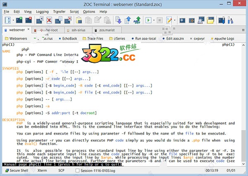Image resolution: width=248 pixels, height=176 pixels.
Task: Click the eval() text in the terminal
Action: point(31,144)
